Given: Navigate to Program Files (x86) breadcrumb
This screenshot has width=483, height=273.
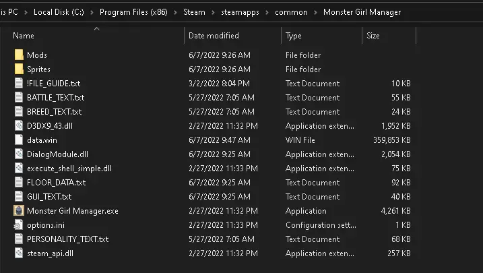Looking at the screenshot, I should point(133,12).
